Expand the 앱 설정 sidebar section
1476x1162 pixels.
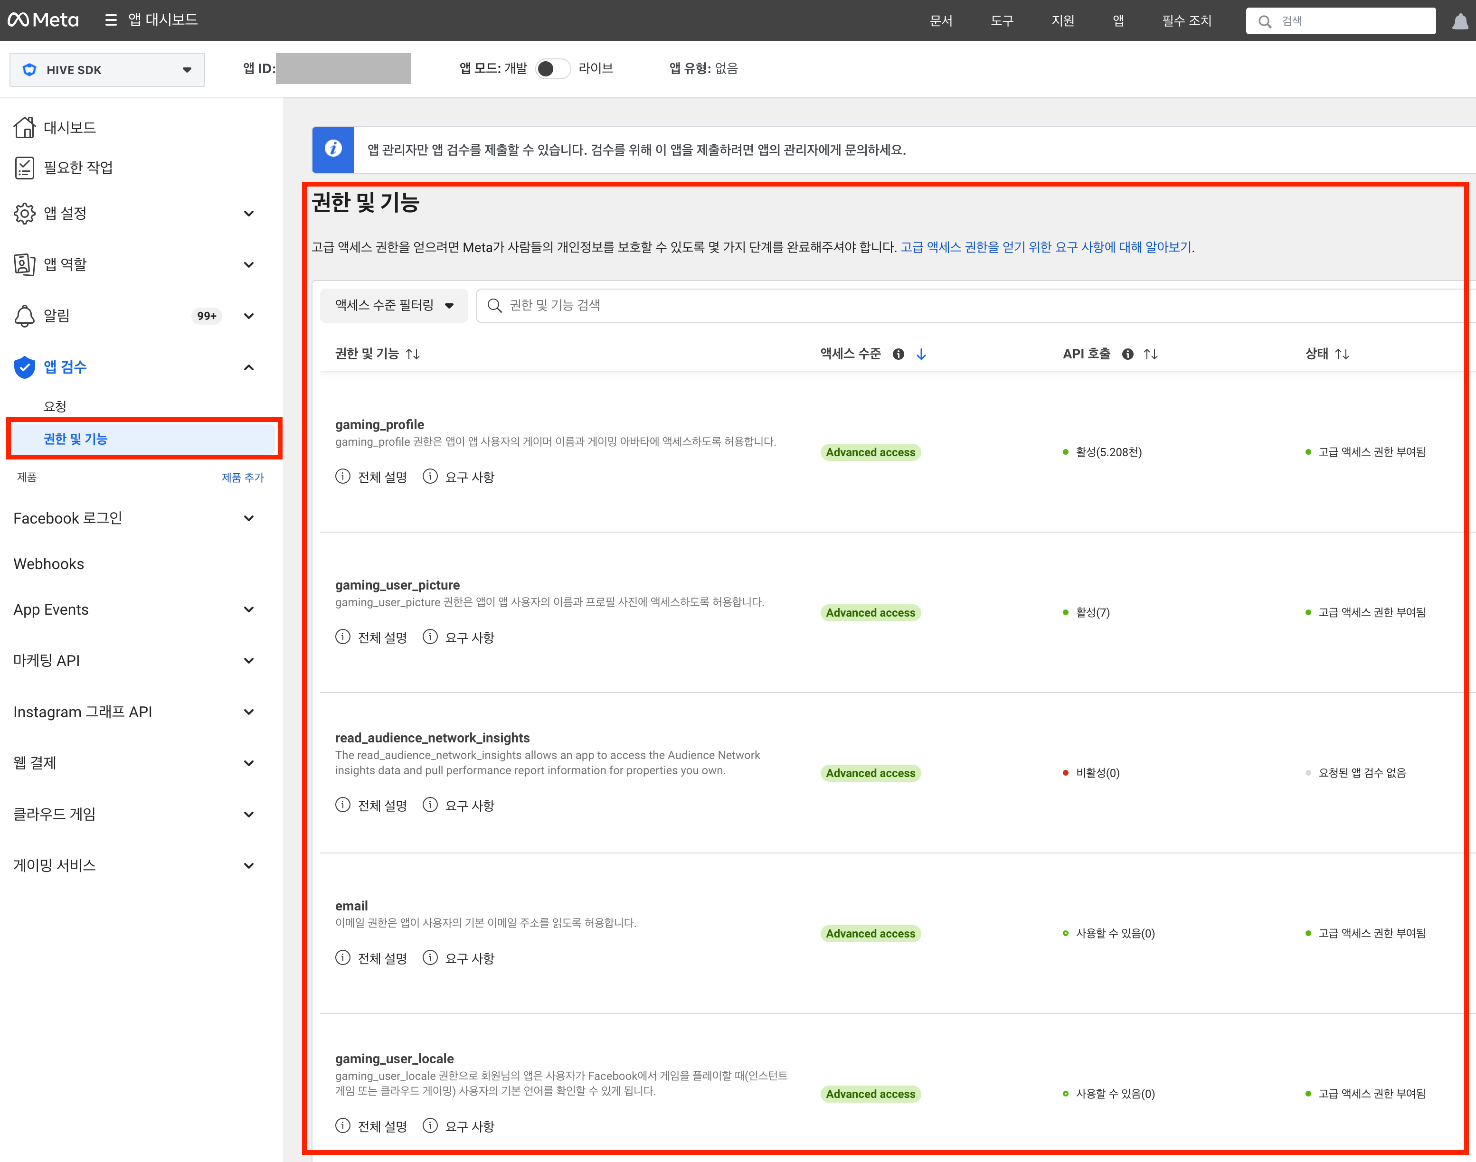coord(248,214)
